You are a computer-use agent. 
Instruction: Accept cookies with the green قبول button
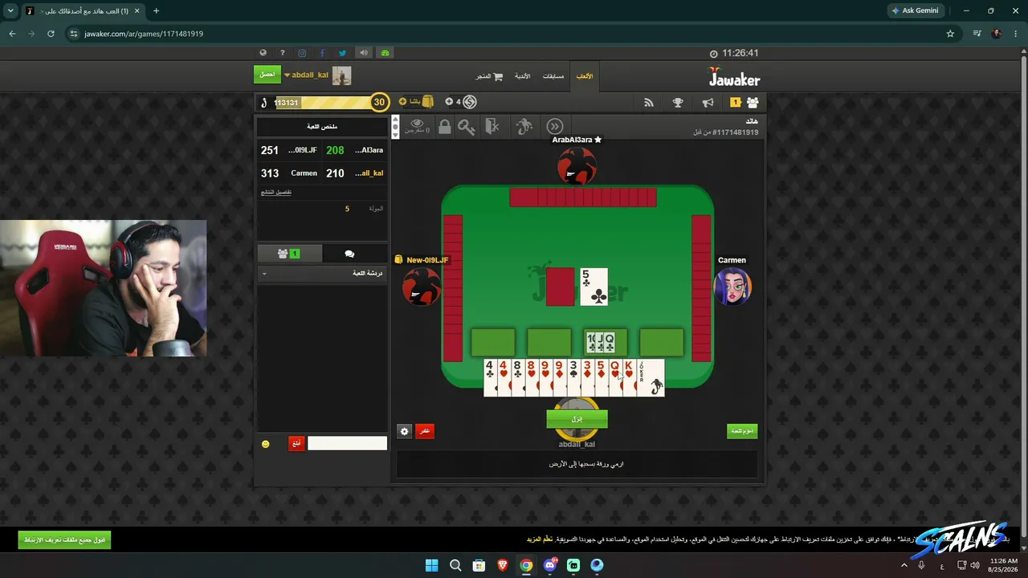(x=64, y=539)
